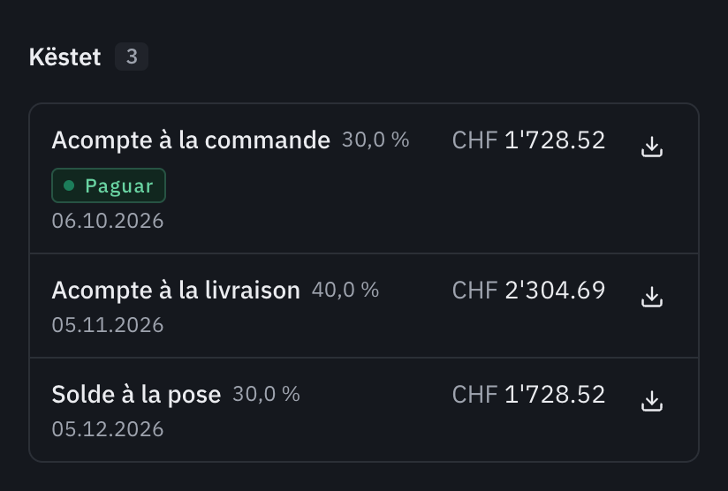Download the Acompte à la livraison invoice
The width and height of the screenshot is (728, 491).
tap(652, 297)
